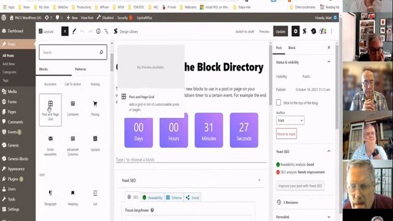393x221 pixels.
Task: Open document Details info icon
Action: click(98, 31)
